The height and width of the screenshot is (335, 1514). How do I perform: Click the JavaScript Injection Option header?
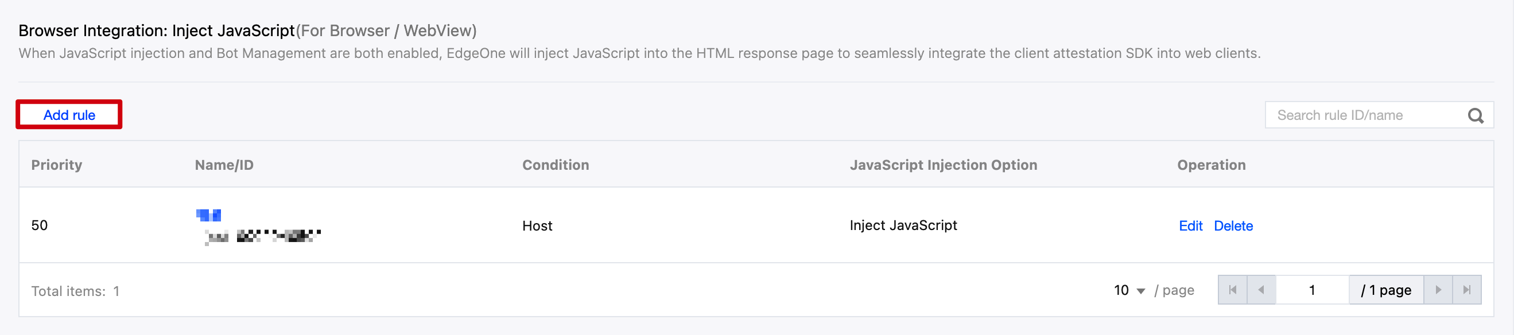[943, 165]
